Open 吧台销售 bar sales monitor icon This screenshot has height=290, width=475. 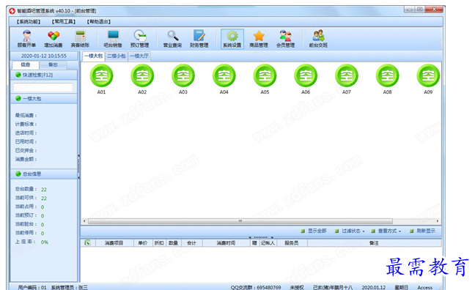113,39
